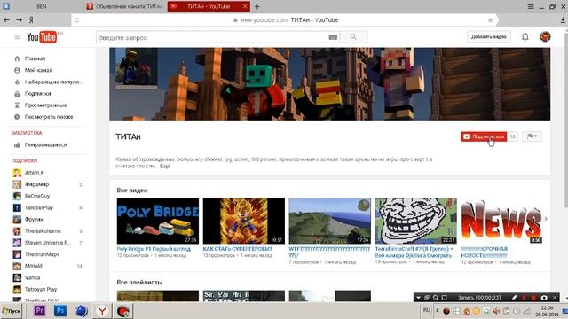Show next videos with the right chevron
Screen dimensions: 568x319
[546, 219]
